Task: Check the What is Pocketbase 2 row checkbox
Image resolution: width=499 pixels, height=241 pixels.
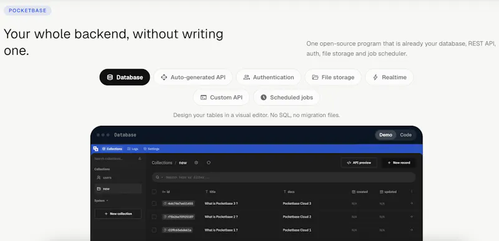Action: point(154,217)
